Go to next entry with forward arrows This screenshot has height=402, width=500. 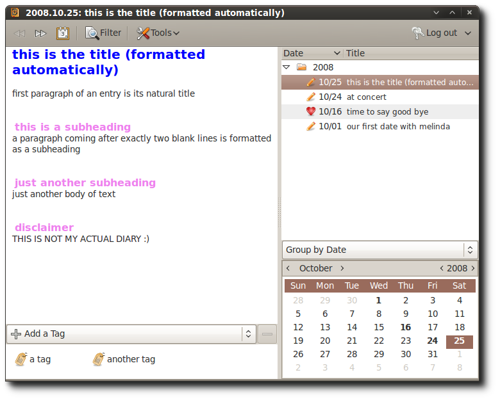[x=40, y=33]
